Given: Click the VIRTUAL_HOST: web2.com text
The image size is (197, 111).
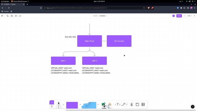Looking at the screenshot, I should pyautogui.click(x=93, y=68).
